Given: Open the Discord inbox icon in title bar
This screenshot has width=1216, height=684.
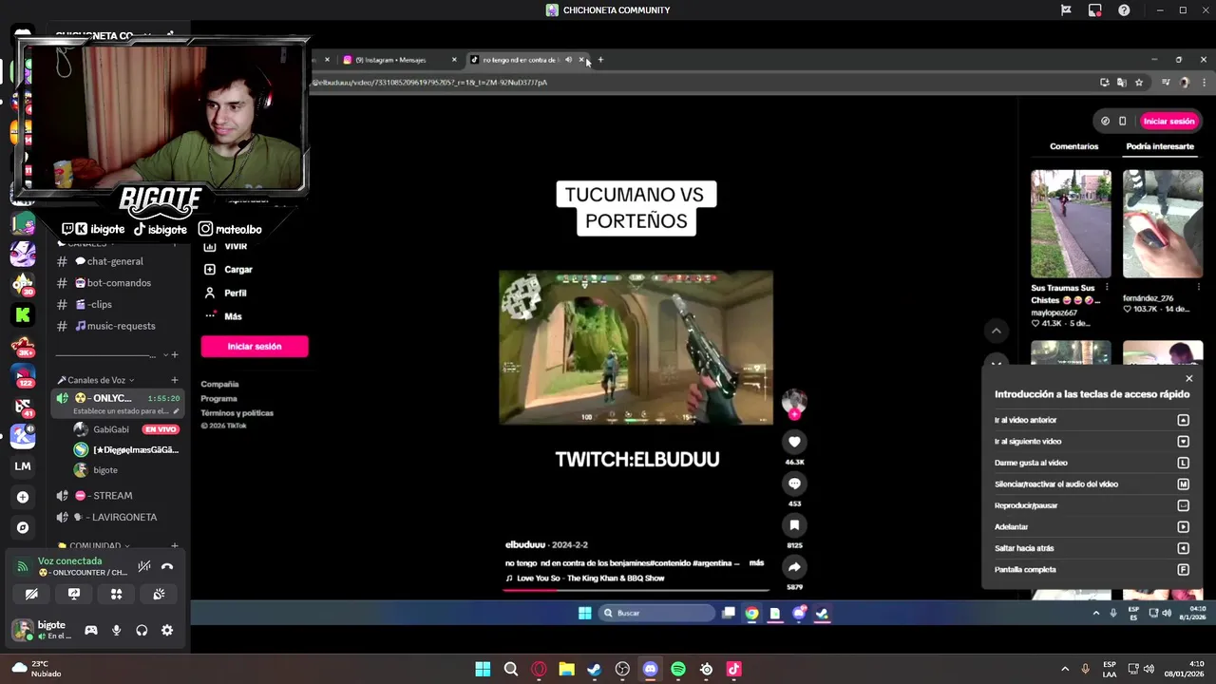Looking at the screenshot, I should coord(1095,10).
